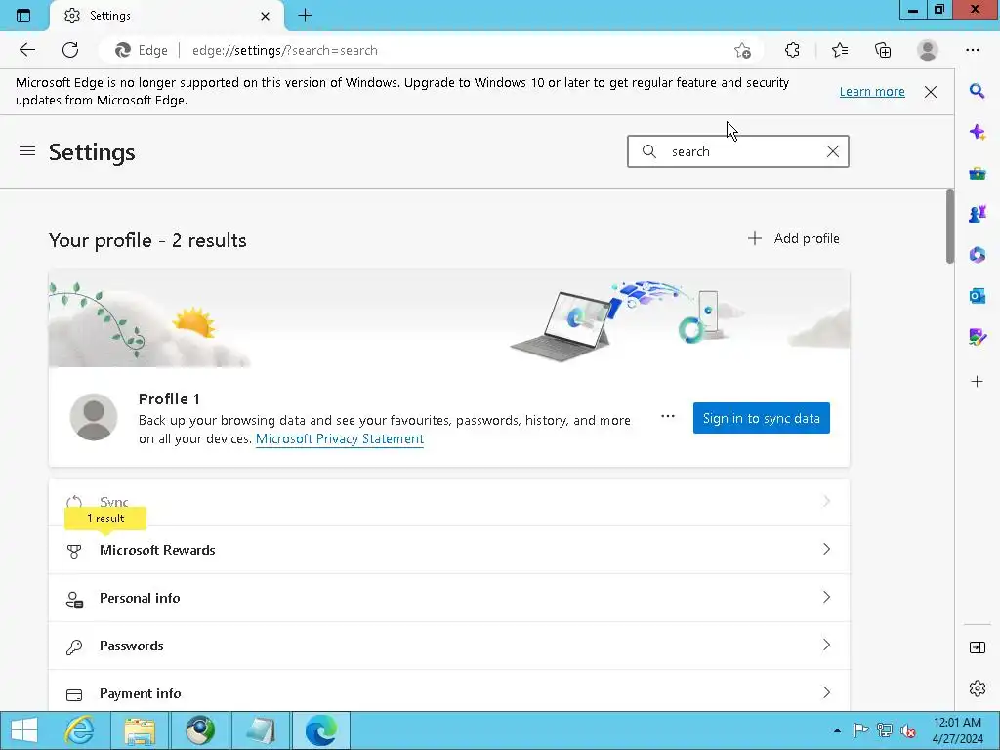The width and height of the screenshot is (1000, 750).
Task: Open Personal info settings
Action: [449, 598]
